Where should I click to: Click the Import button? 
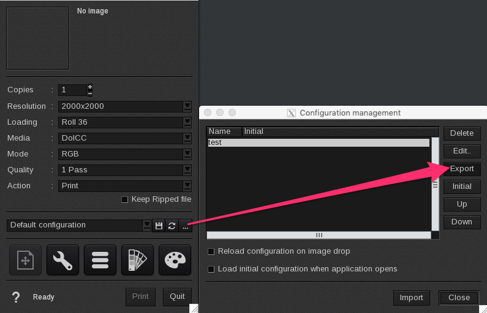(411, 298)
